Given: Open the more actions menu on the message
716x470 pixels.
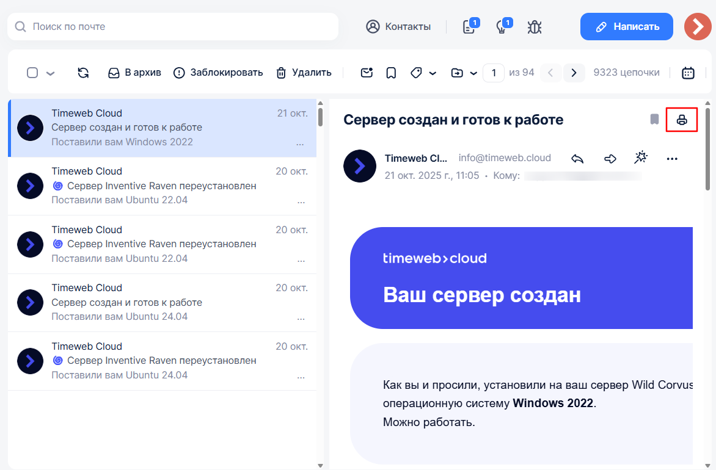Looking at the screenshot, I should (x=672, y=158).
